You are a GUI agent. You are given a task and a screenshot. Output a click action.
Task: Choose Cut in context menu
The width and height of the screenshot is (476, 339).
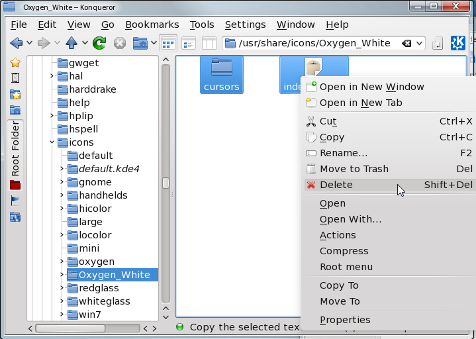coord(390,121)
